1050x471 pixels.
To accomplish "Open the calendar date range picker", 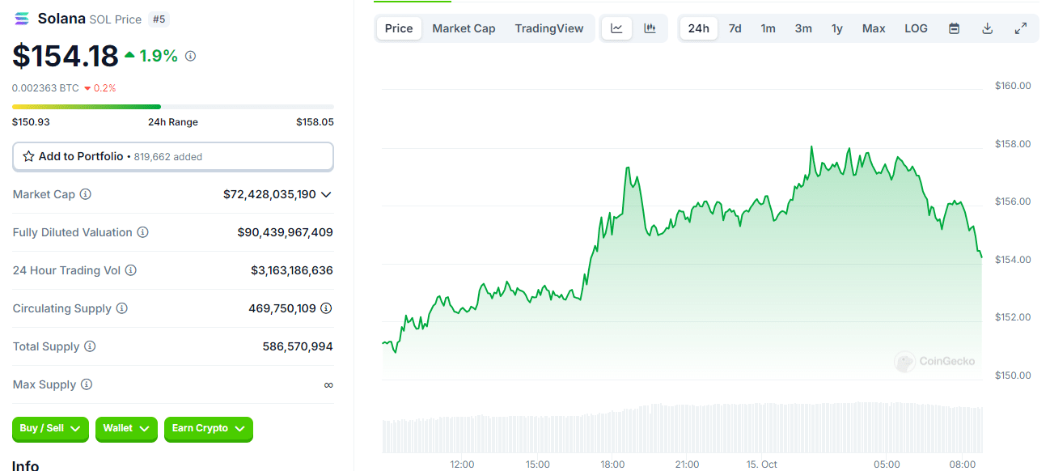I will coord(955,28).
